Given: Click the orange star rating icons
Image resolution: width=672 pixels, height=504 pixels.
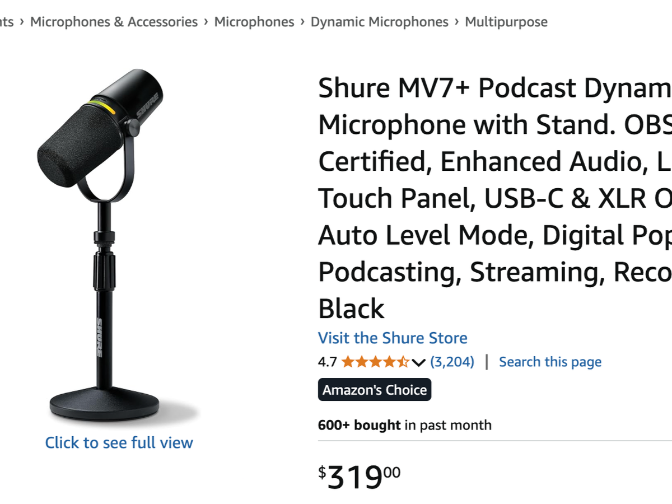Looking at the screenshot, I should tap(376, 362).
